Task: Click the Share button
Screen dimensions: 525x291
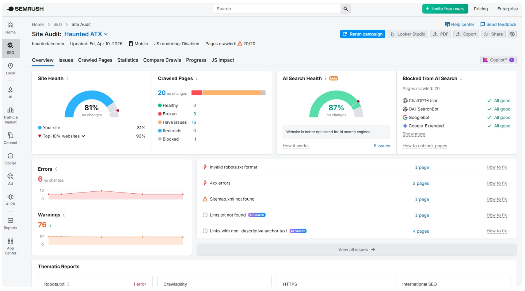Action: [x=493, y=34]
